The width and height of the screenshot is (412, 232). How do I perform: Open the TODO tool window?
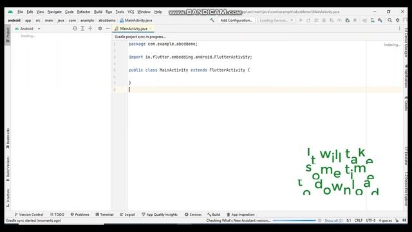coord(57,215)
